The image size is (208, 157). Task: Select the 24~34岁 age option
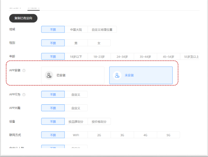(122, 57)
